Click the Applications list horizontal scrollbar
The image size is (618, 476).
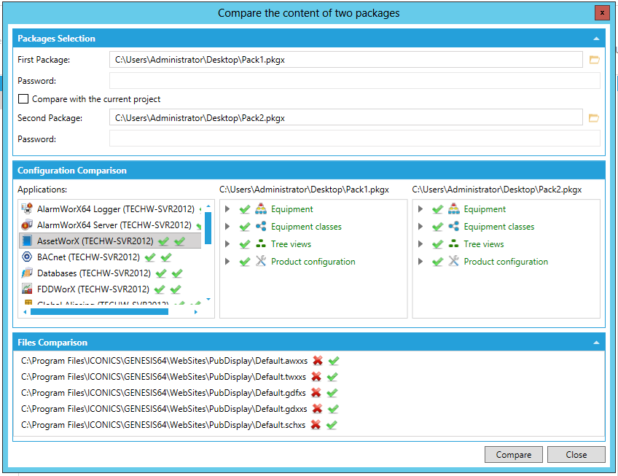point(99,312)
